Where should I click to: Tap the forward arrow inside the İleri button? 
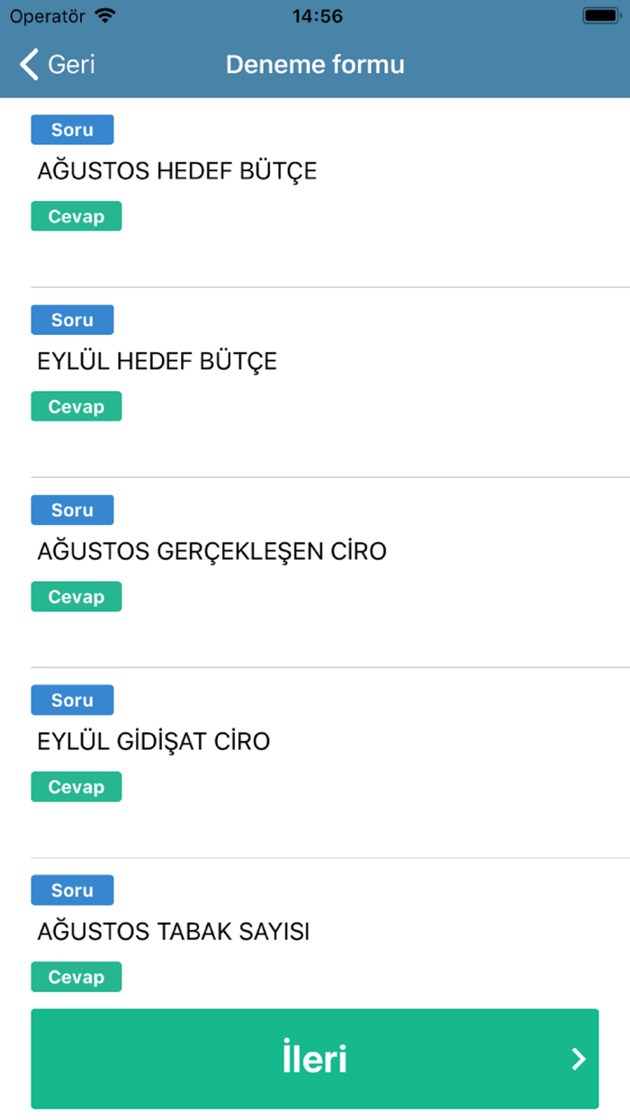576,1059
